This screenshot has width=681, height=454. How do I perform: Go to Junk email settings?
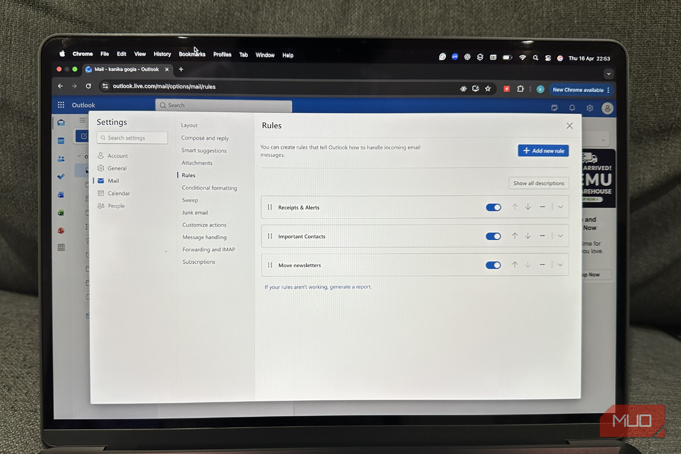tap(195, 212)
